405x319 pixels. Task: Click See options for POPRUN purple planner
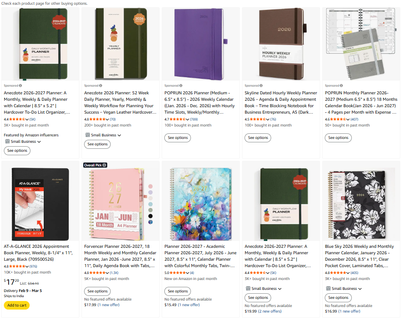pyautogui.click(x=178, y=138)
